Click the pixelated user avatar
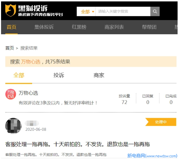179x159 pixels. click(x=13, y=126)
